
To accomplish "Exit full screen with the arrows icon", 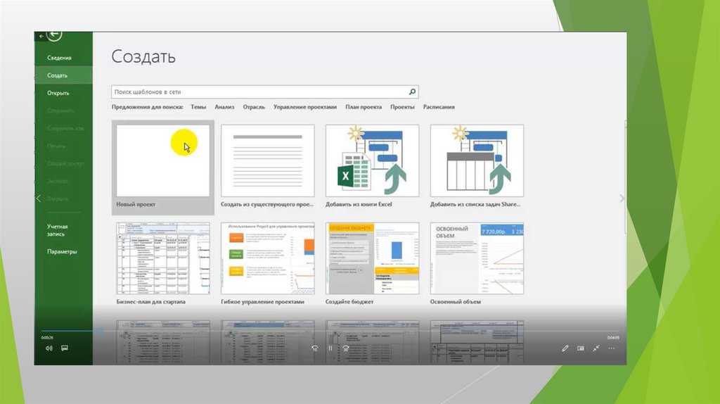I will pyautogui.click(x=596, y=348).
